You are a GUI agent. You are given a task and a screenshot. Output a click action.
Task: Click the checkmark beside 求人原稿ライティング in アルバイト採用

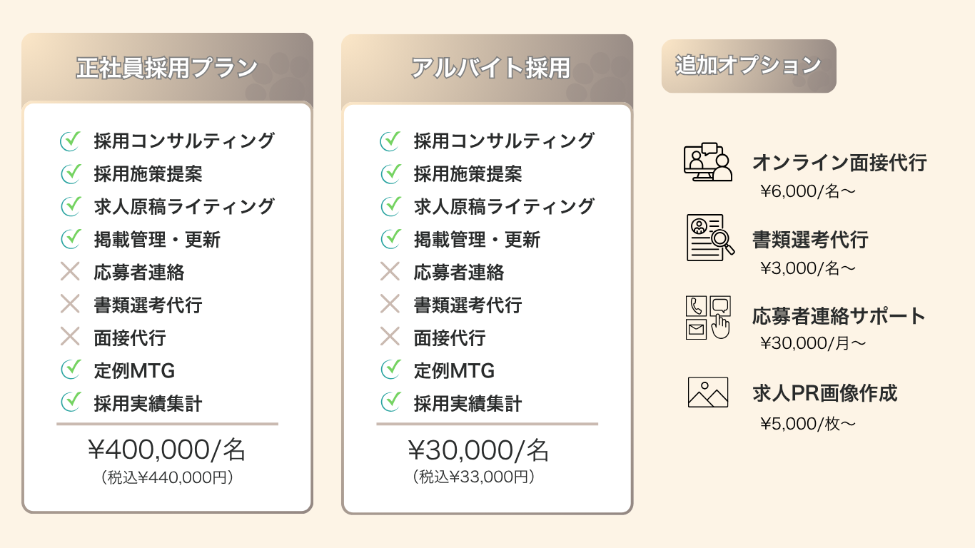point(390,205)
